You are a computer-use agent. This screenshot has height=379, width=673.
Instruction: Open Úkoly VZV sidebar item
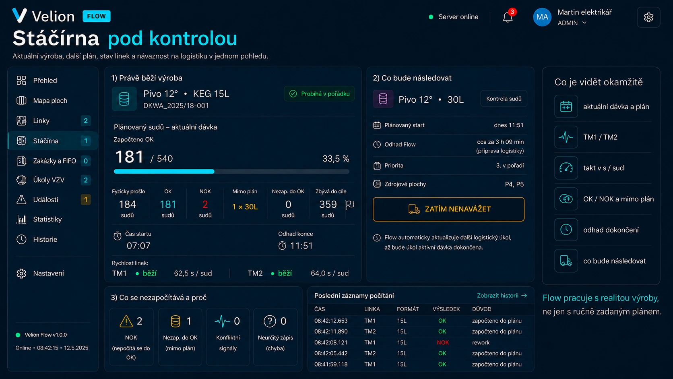click(53, 180)
